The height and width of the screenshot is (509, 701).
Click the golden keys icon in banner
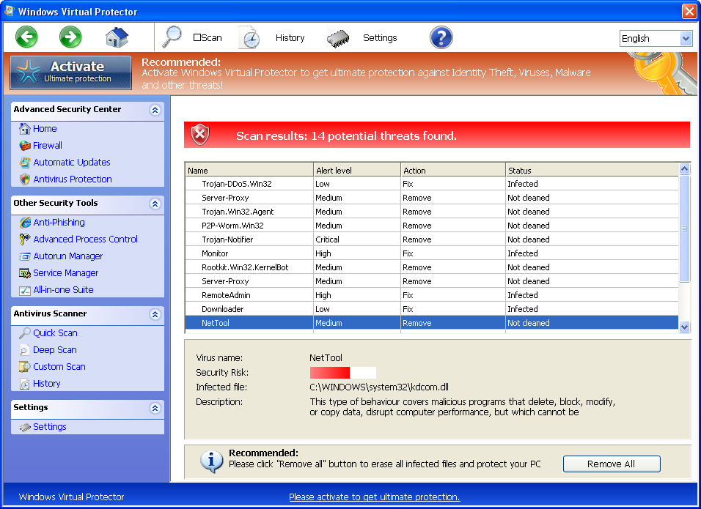tap(663, 73)
